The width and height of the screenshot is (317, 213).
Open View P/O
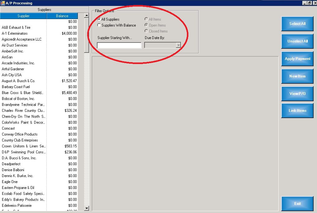297,93
